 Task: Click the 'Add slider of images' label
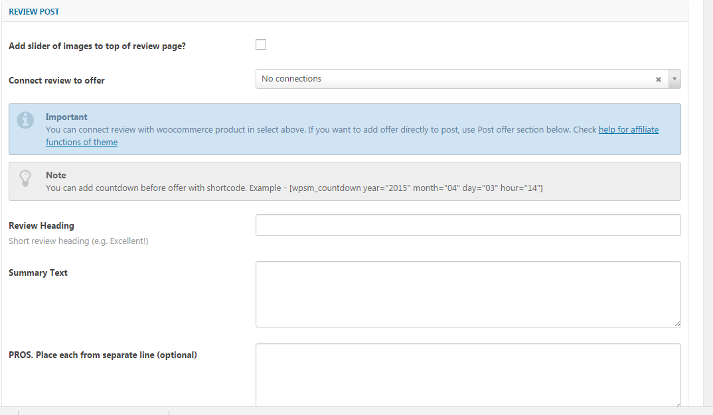tap(97, 46)
